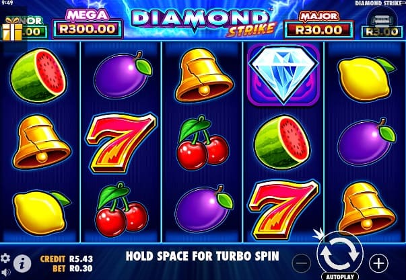Open the game info 'i' button

tap(22, 264)
